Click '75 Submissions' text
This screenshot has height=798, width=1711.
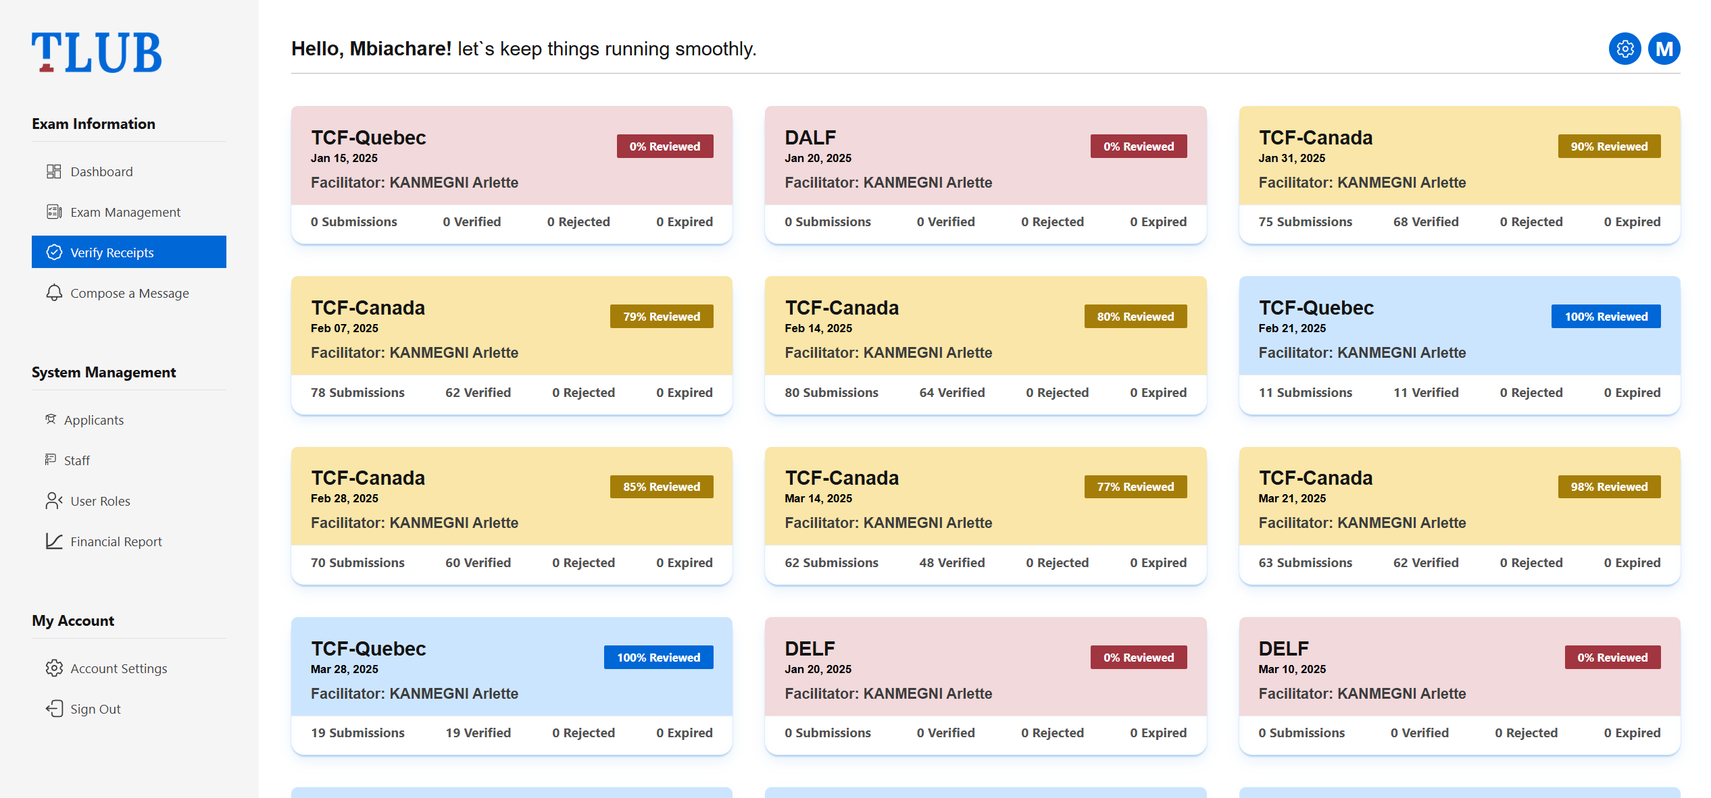(1305, 222)
